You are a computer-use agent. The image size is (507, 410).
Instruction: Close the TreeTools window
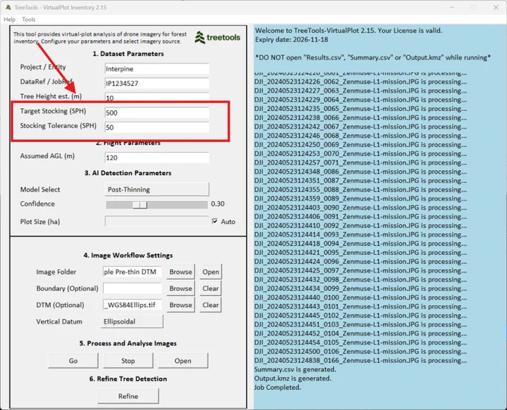click(x=496, y=7)
